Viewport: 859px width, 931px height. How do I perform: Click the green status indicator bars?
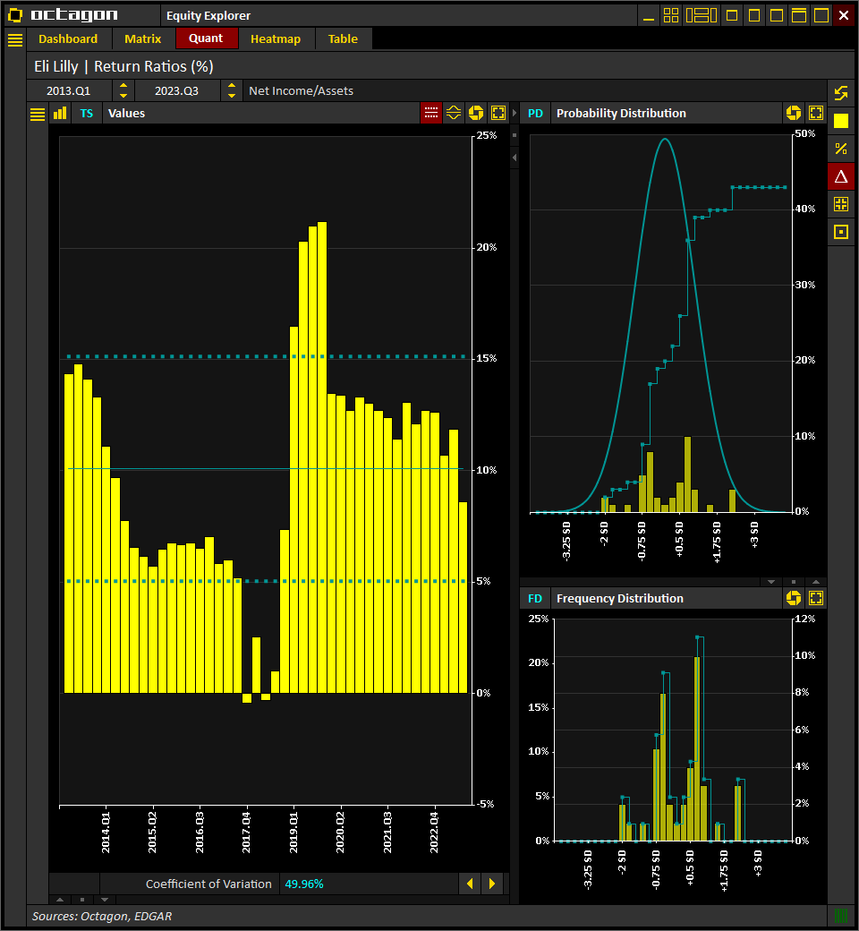click(x=840, y=916)
